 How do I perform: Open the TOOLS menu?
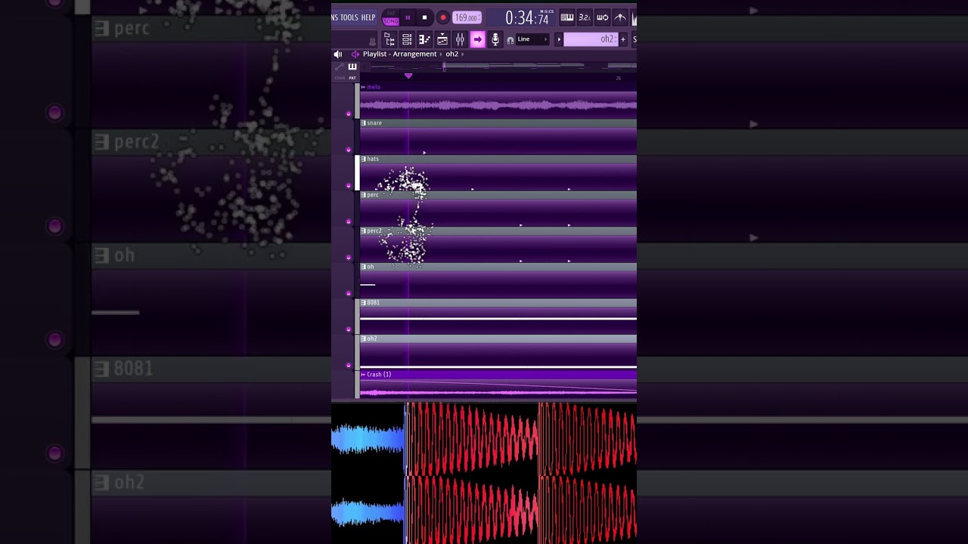349,17
